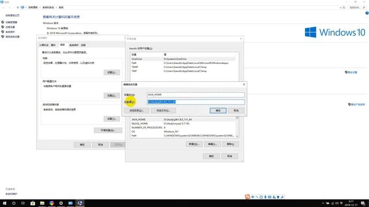369x207 pixels.
Task: Click the user profiles section 设置 button
Action: tap(112, 95)
